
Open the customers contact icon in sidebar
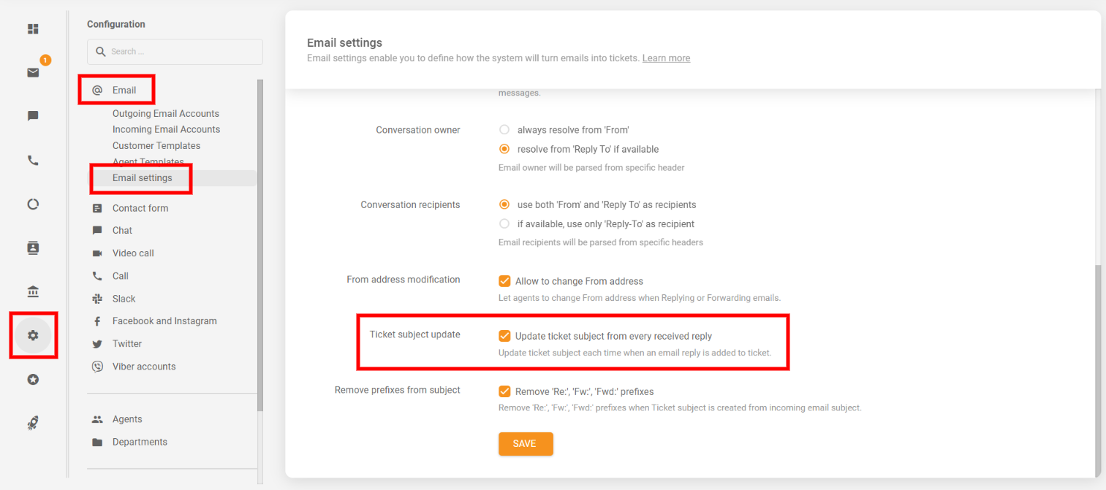[x=33, y=248]
